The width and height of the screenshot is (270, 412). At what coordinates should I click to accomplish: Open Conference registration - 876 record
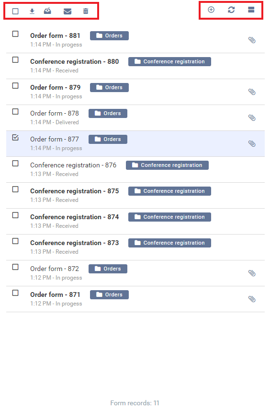73,165
